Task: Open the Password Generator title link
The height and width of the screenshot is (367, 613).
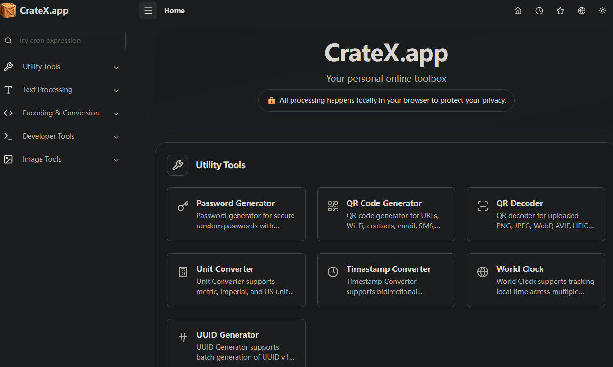Action: (x=236, y=203)
